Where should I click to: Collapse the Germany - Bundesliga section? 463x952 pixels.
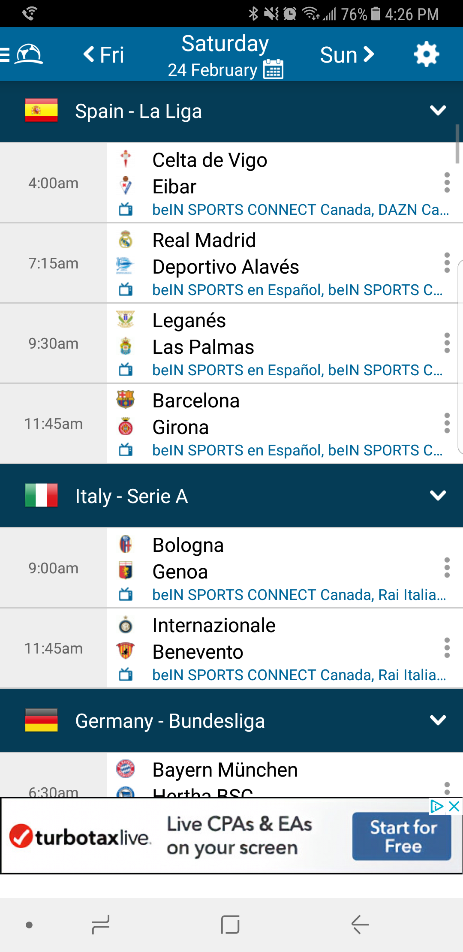[438, 720]
